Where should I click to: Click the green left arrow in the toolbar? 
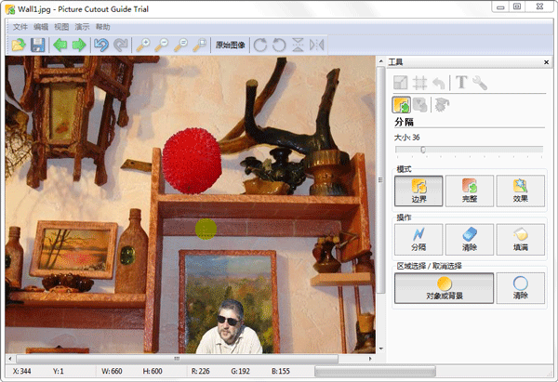pos(60,45)
